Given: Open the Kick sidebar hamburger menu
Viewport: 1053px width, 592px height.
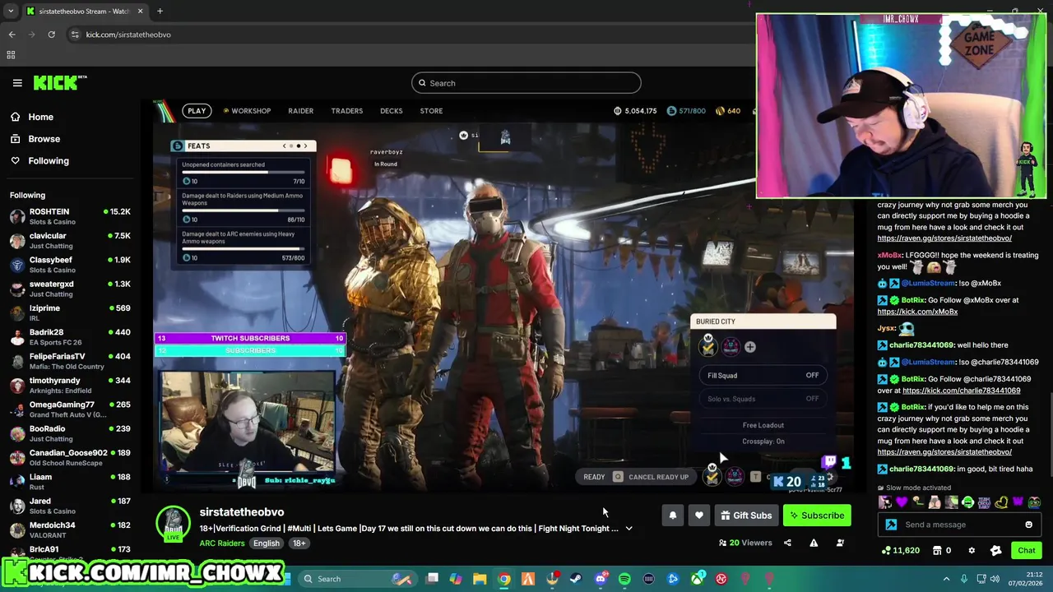Looking at the screenshot, I should (17, 83).
